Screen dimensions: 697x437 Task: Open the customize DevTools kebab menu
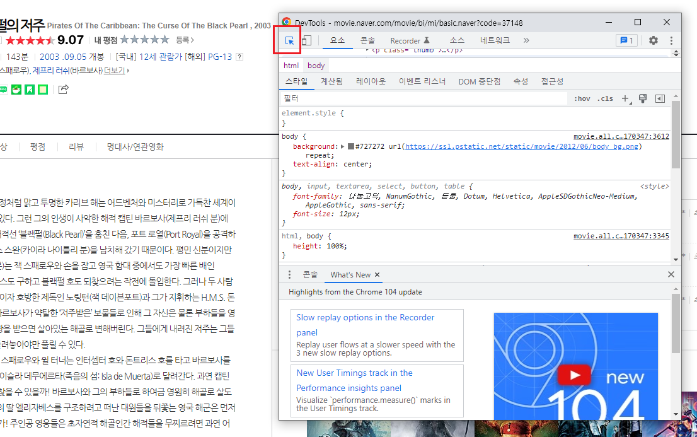tap(672, 40)
